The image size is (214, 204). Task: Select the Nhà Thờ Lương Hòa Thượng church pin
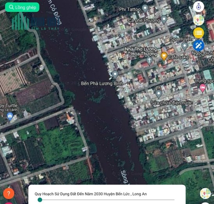tap(149, 61)
